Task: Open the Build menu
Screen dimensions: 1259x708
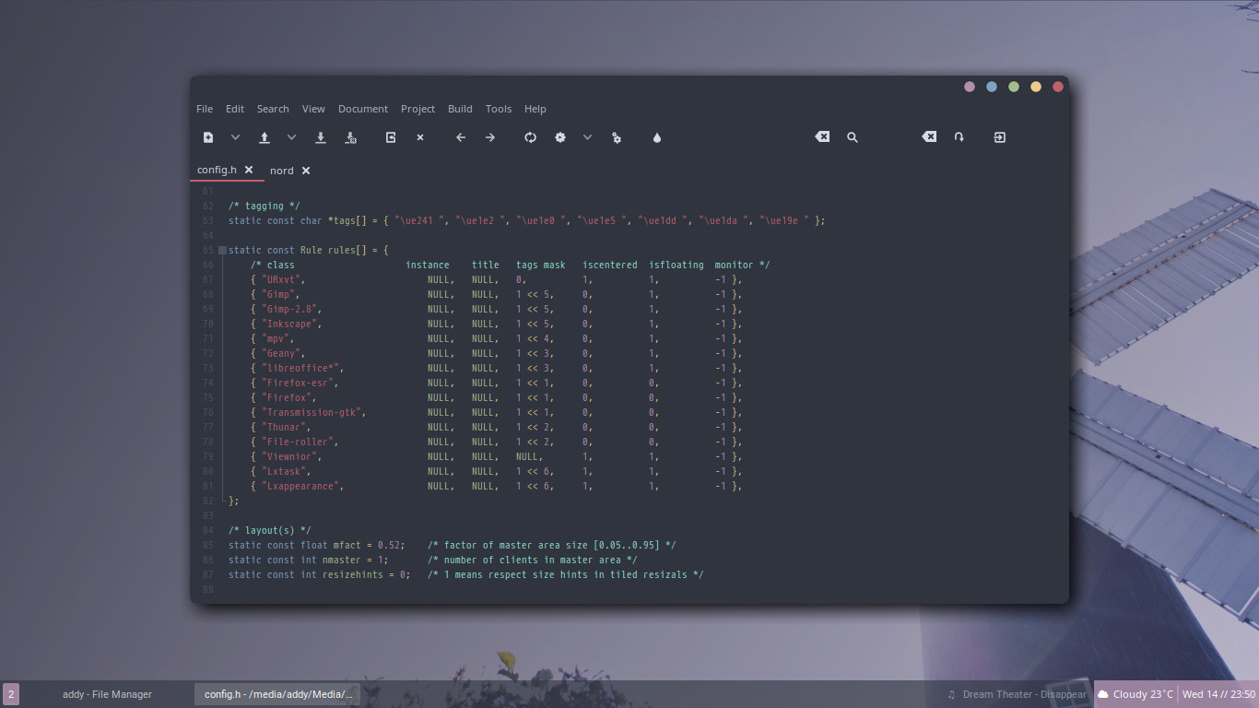Action: tap(460, 109)
